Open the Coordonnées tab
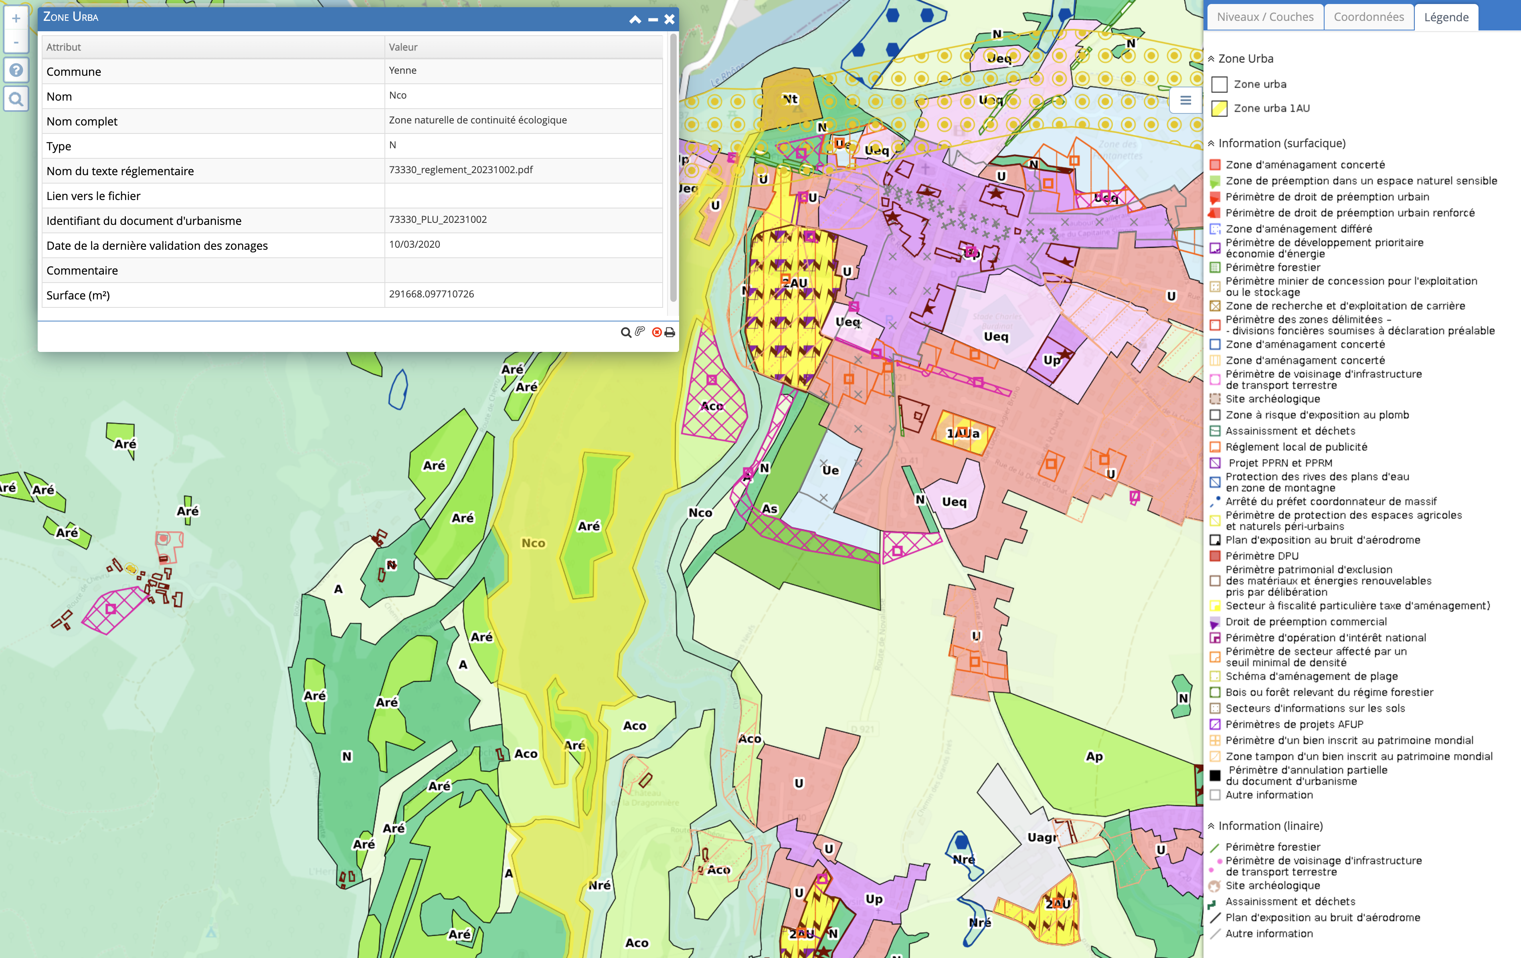 pyautogui.click(x=1368, y=17)
